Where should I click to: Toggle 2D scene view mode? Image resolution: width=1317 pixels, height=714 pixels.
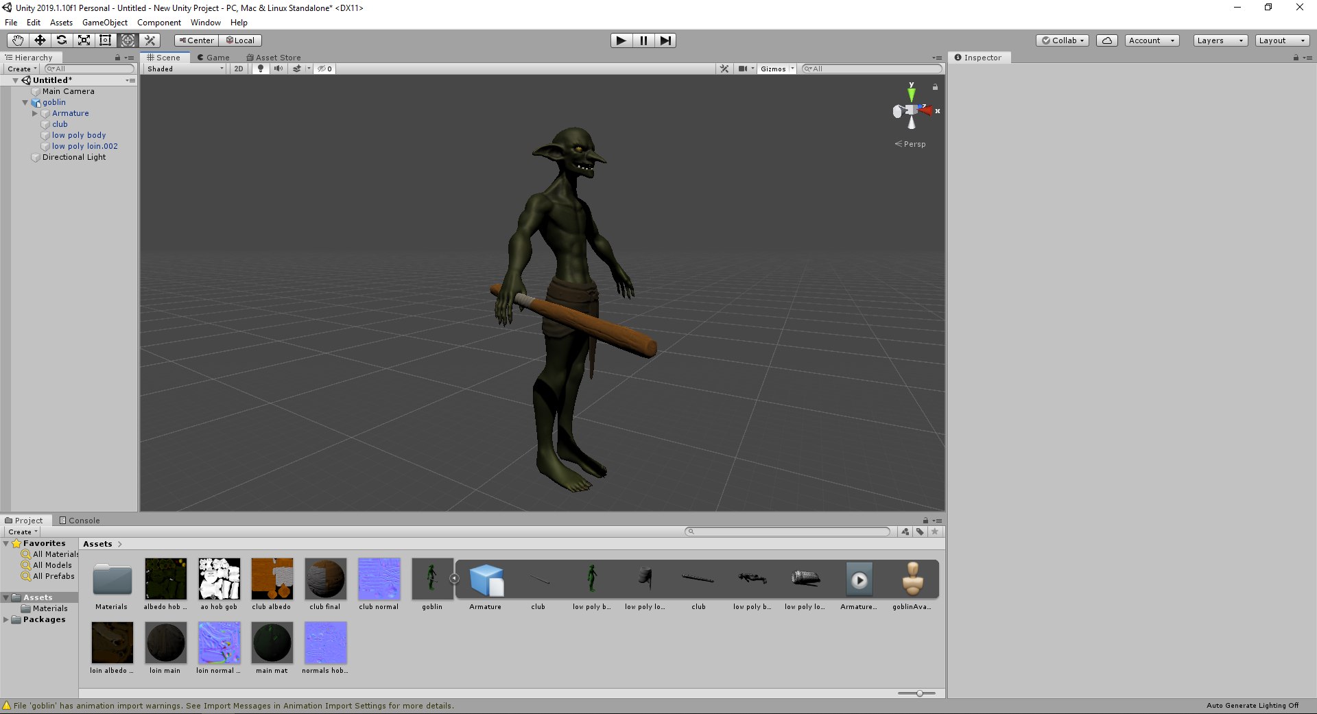239,69
